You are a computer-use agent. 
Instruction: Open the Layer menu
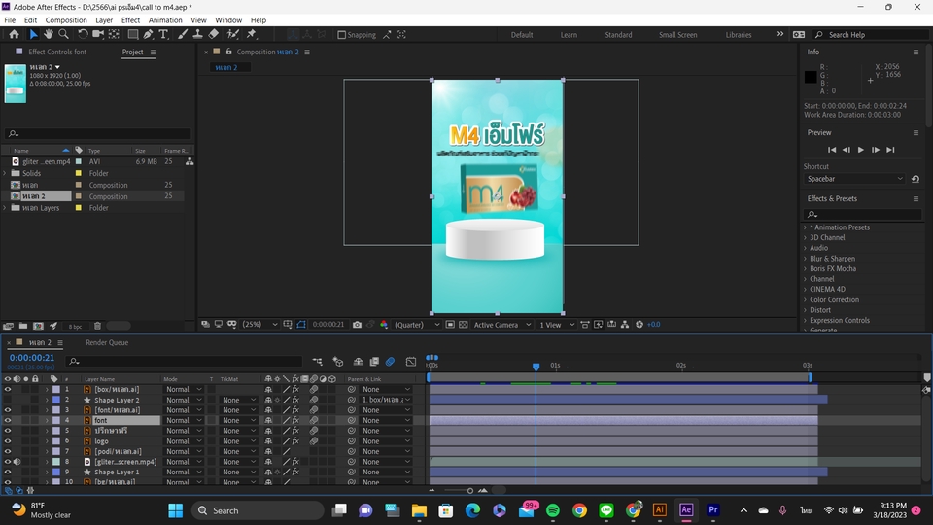pos(104,20)
